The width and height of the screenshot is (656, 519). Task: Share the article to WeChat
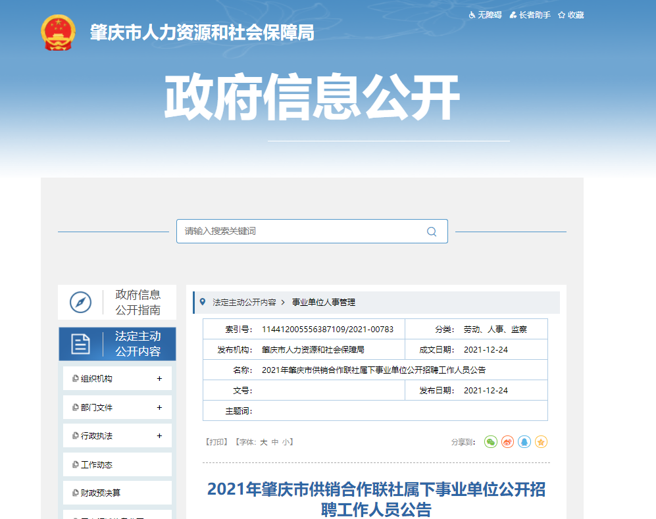click(490, 441)
